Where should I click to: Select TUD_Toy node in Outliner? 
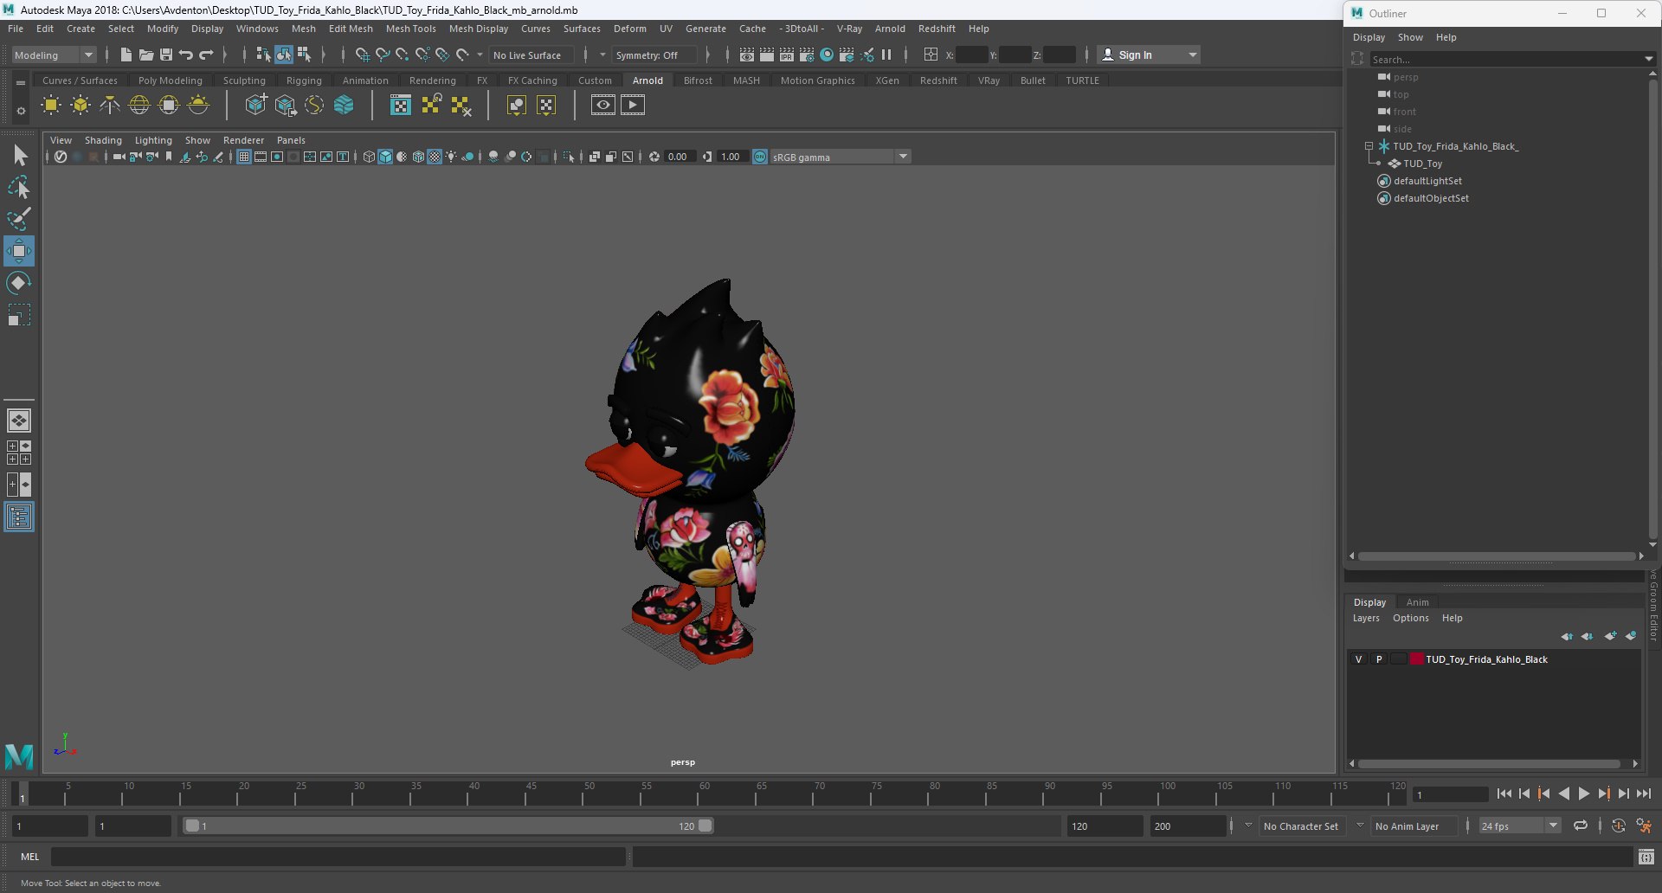tap(1422, 164)
